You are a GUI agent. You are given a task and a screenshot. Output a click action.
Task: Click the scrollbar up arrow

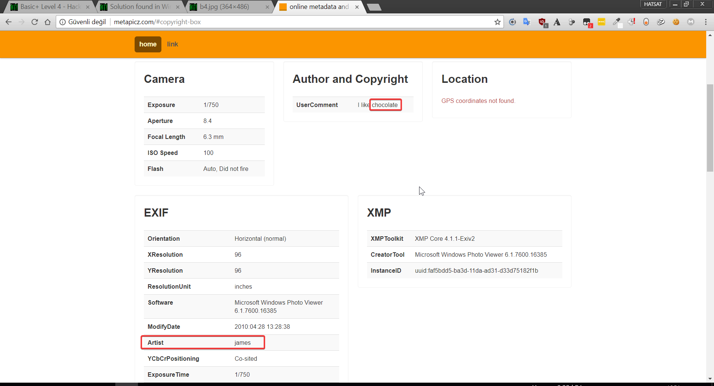click(x=710, y=35)
